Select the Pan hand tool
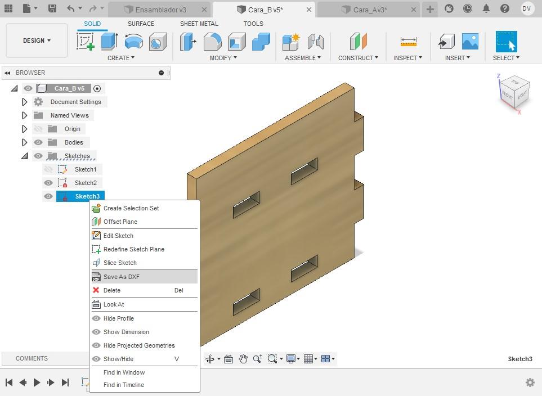Image resolution: width=542 pixels, height=396 pixels. click(x=243, y=359)
